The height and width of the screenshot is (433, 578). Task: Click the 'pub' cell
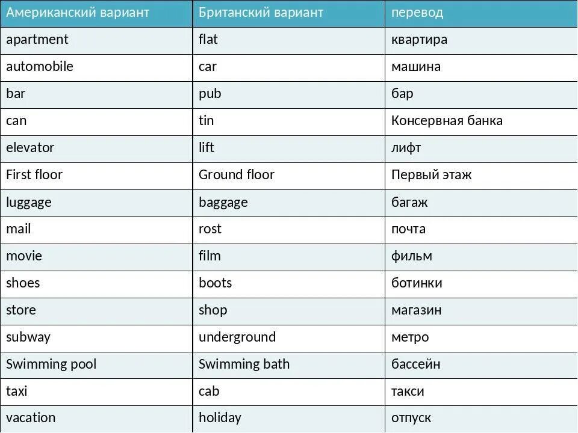(x=288, y=95)
